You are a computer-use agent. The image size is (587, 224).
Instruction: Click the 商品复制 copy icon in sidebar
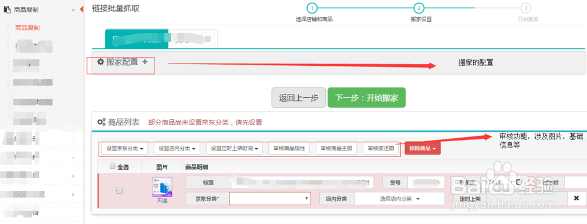8,10
